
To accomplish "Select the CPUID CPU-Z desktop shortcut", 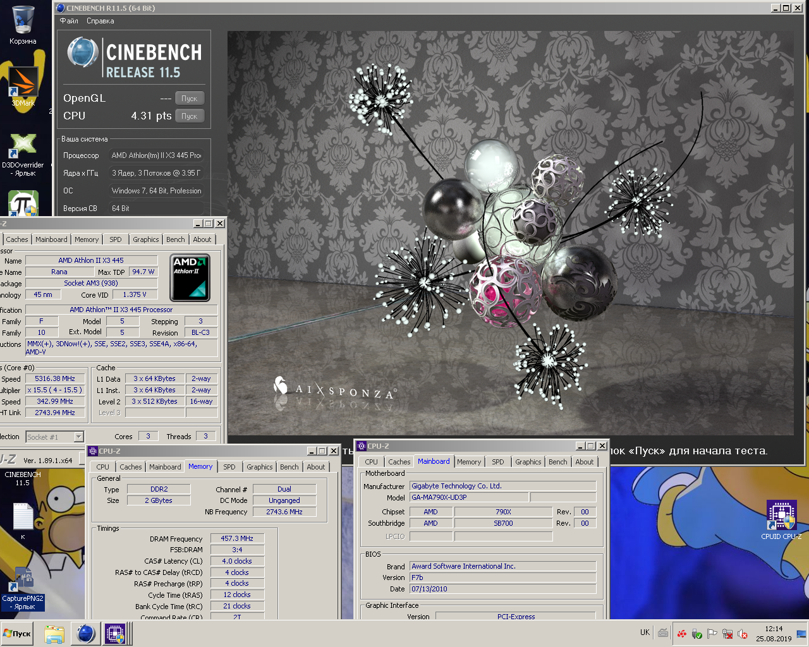I will click(x=781, y=521).
